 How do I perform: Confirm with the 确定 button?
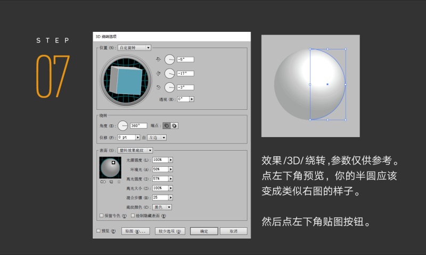pos(204,231)
